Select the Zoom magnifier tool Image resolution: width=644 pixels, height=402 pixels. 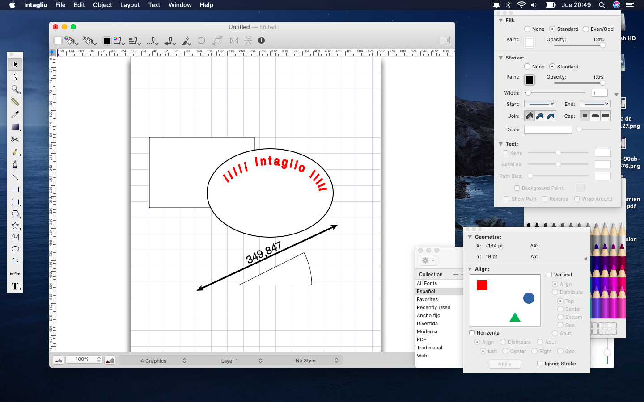point(15,89)
